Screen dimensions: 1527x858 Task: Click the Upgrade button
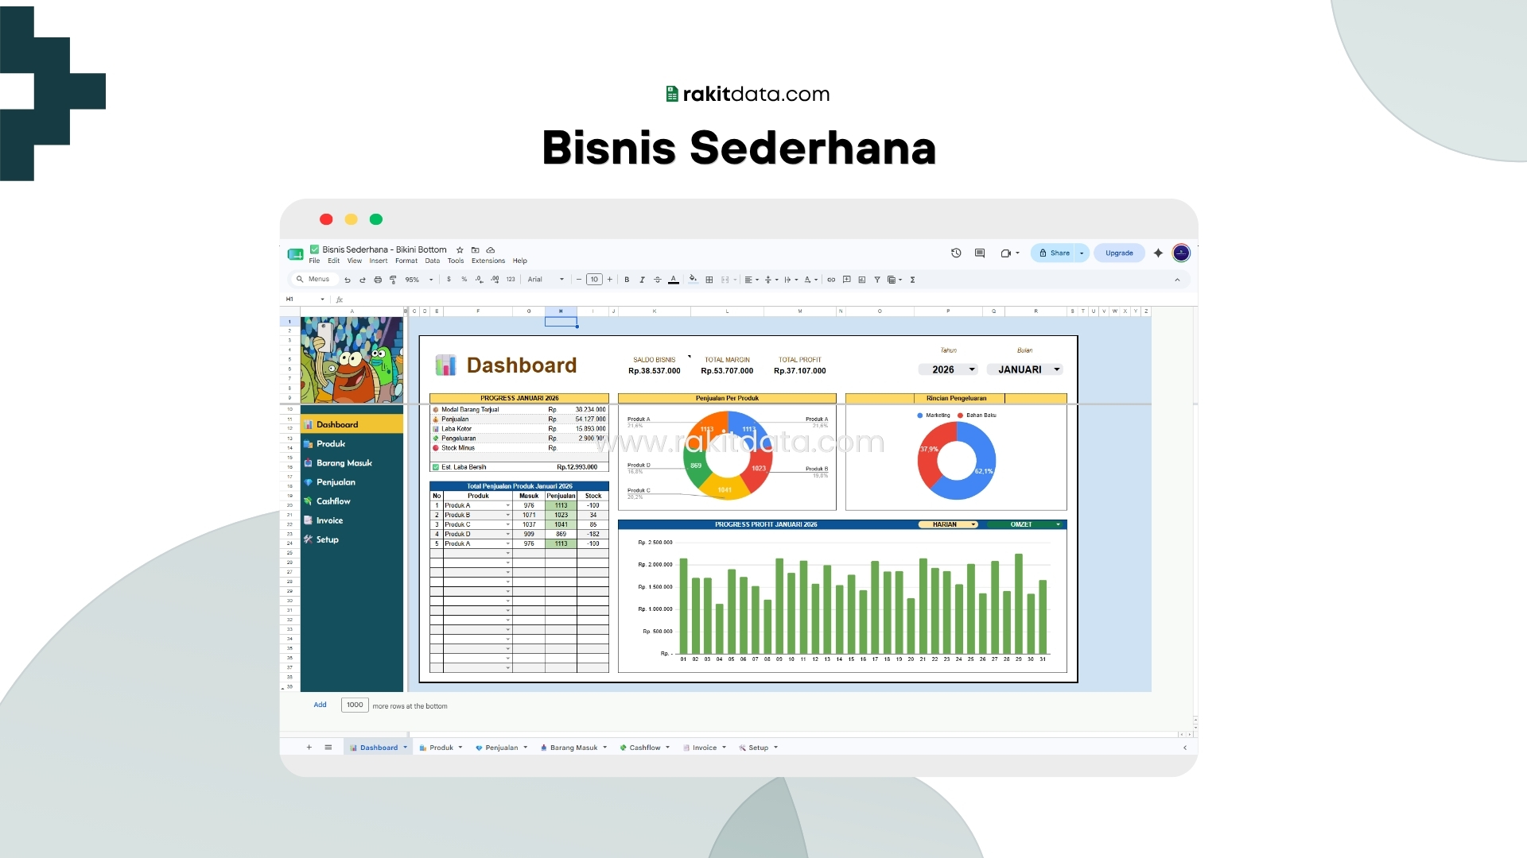pyautogui.click(x=1119, y=253)
